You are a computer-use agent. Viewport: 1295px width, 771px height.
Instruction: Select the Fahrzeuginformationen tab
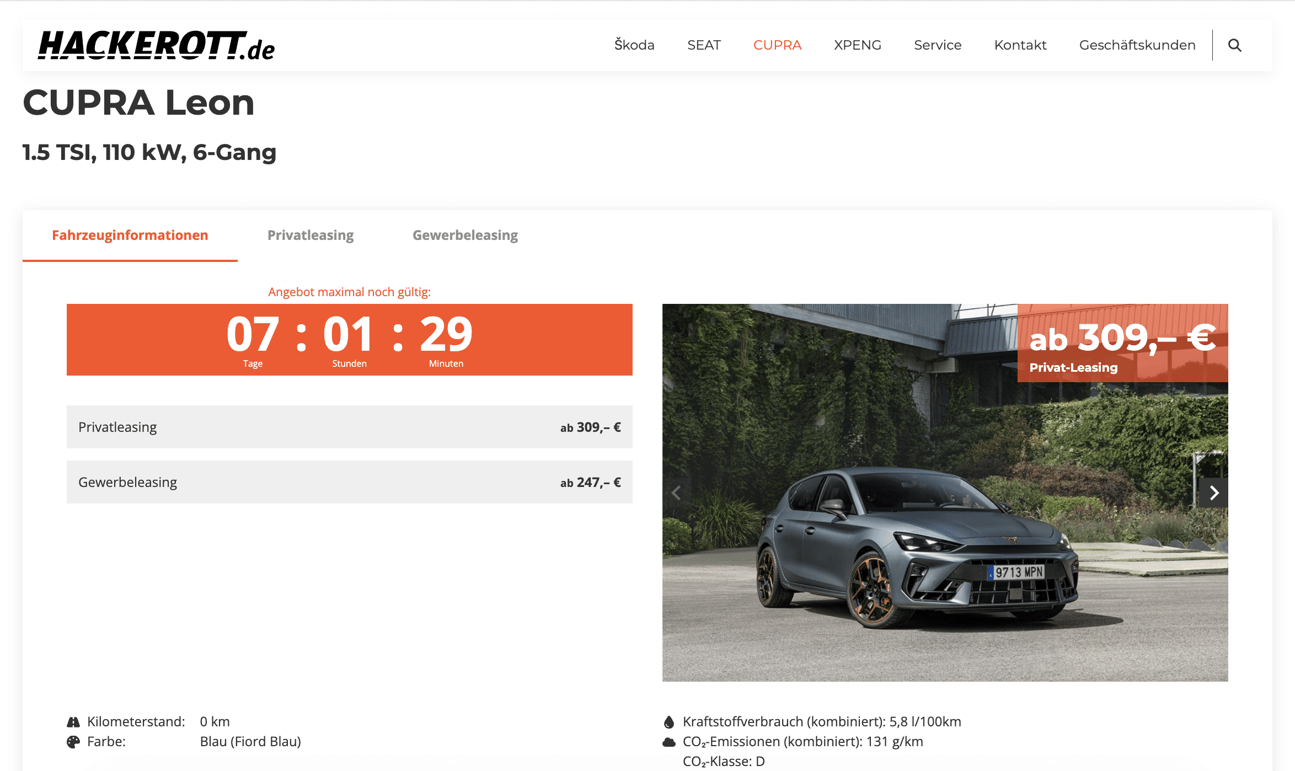(x=130, y=235)
